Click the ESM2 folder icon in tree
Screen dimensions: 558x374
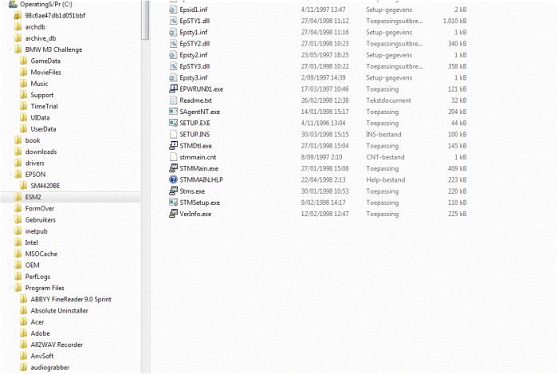point(18,197)
